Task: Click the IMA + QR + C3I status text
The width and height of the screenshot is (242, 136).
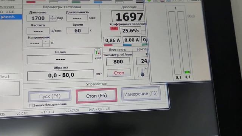Action: click(99, 109)
